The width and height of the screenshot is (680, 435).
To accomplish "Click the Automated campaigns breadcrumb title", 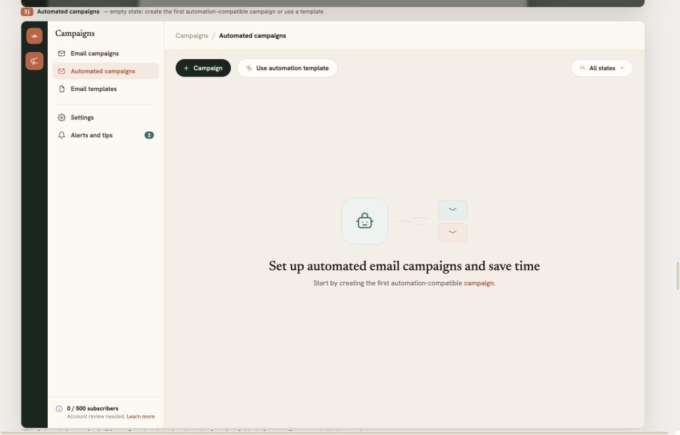I will [253, 36].
